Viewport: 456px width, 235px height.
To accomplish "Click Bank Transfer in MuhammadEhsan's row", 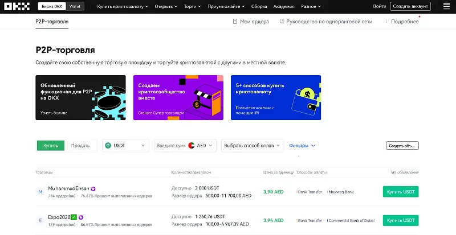I will click(x=310, y=192).
